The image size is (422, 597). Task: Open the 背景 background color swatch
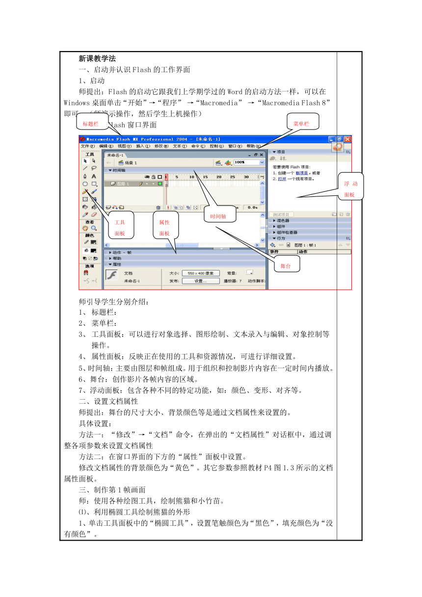click(249, 272)
